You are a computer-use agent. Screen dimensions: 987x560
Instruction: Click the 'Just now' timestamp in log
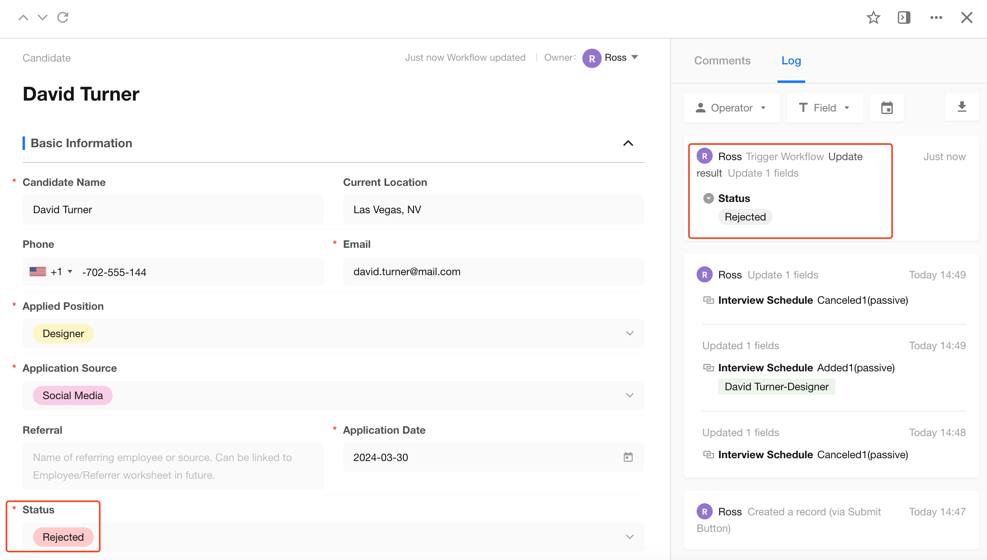pos(944,156)
